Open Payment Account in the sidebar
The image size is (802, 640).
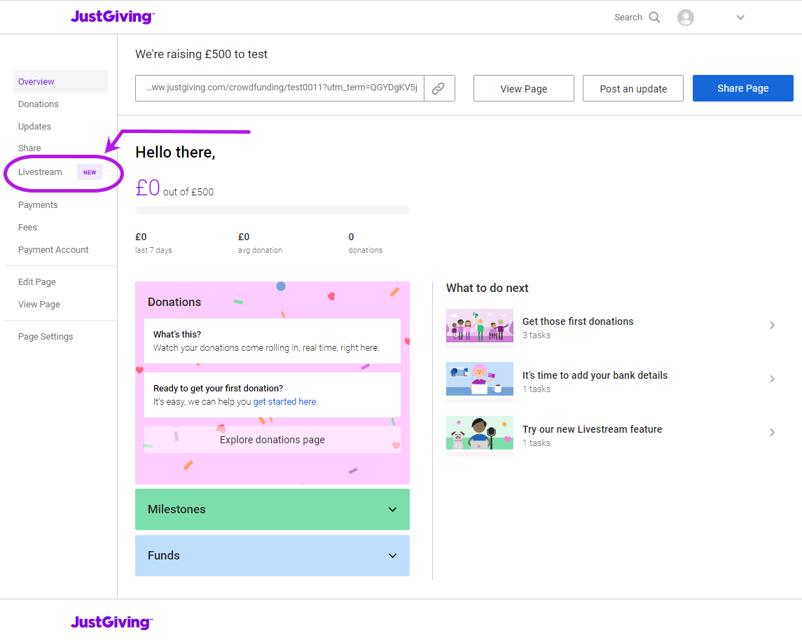click(x=53, y=250)
